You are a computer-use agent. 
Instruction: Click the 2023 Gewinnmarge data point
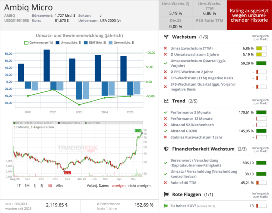(x=79, y=105)
